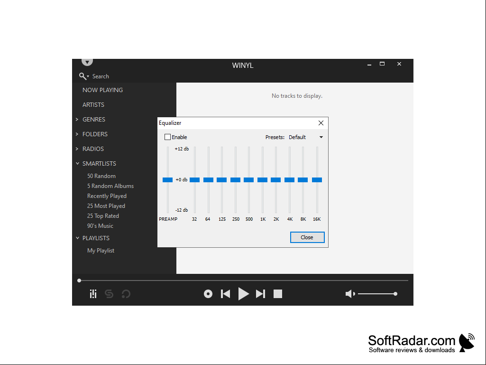
Task: Select the 90's Music smartlist
Action: click(x=100, y=225)
